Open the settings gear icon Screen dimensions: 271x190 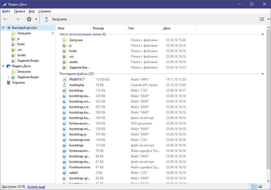(x=29, y=19)
